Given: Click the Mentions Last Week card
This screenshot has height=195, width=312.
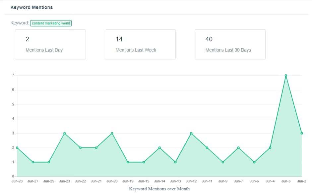Looking at the screenshot, I should click(140, 44).
